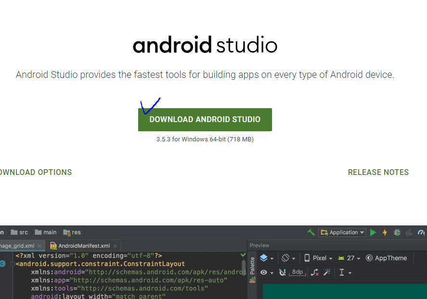Open the design surface layers icon
This screenshot has width=427, height=299.
coord(264,258)
